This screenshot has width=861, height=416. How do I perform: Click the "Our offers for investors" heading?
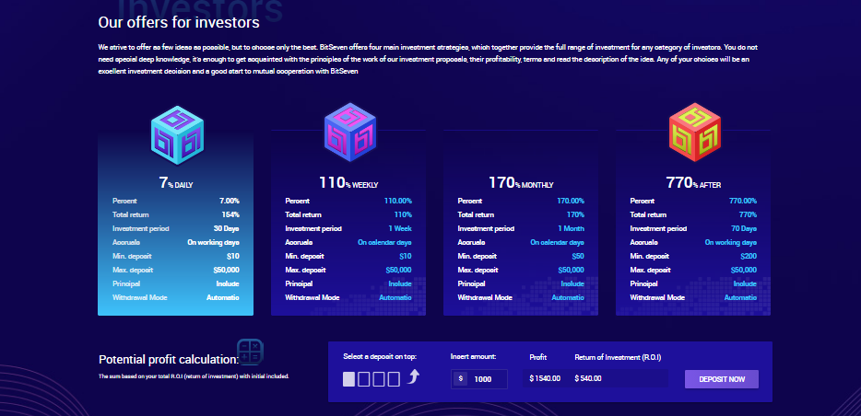point(179,23)
